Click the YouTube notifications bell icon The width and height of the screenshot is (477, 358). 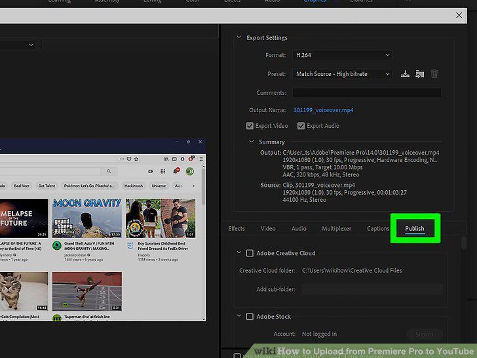click(176, 171)
